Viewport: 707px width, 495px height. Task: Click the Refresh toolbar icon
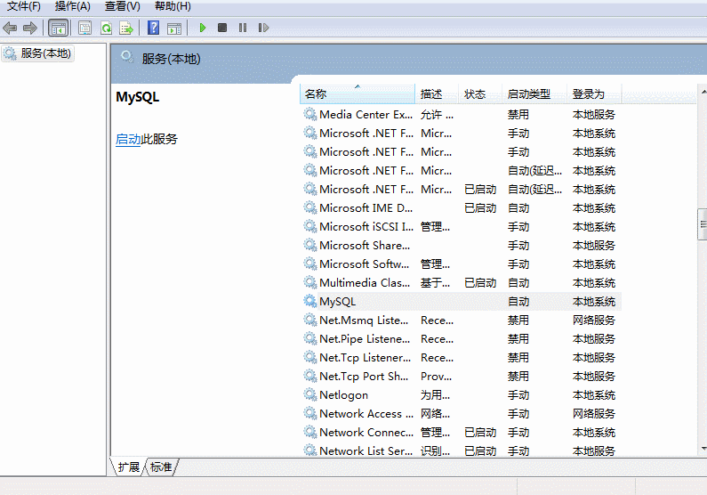coord(107,28)
